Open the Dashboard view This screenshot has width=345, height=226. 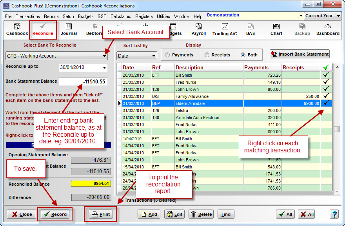click(328, 30)
